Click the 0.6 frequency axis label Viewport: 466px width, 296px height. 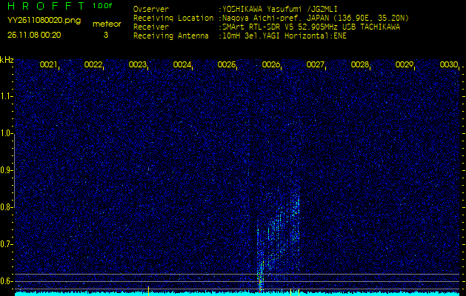point(6,281)
